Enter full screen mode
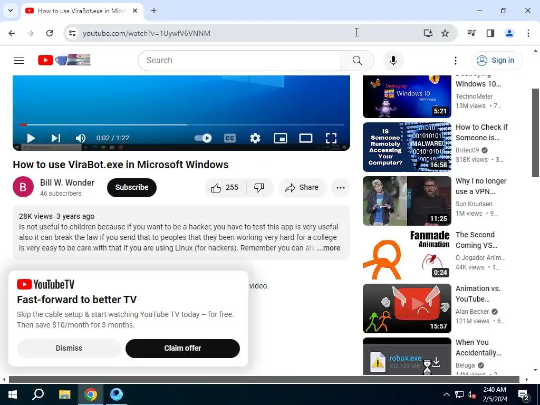This screenshot has height=405, width=540. (331, 138)
